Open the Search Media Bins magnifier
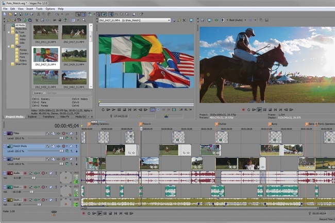The height and width of the screenshot is (223, 335). (84, 20)
